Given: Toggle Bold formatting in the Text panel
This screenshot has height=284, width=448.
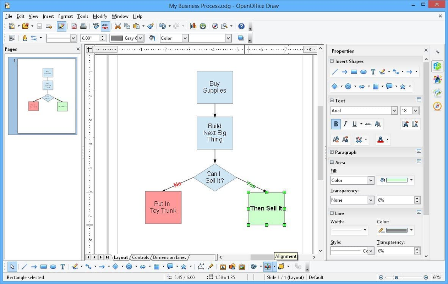Looking at the screenshot, I should (336, 124).
